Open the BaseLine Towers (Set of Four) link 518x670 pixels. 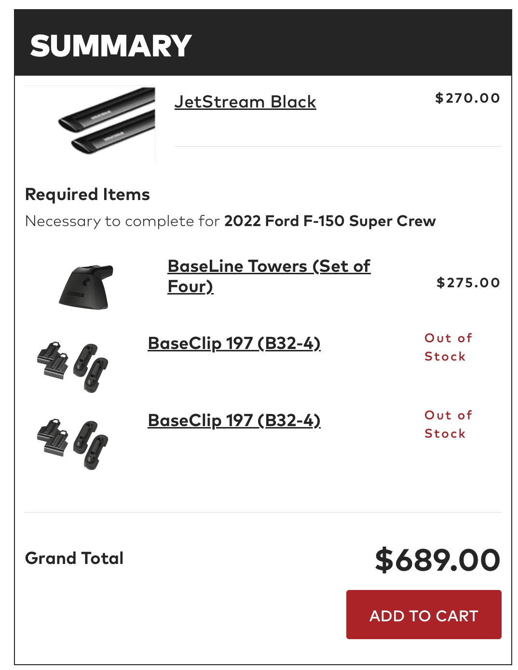coord(268,267)
